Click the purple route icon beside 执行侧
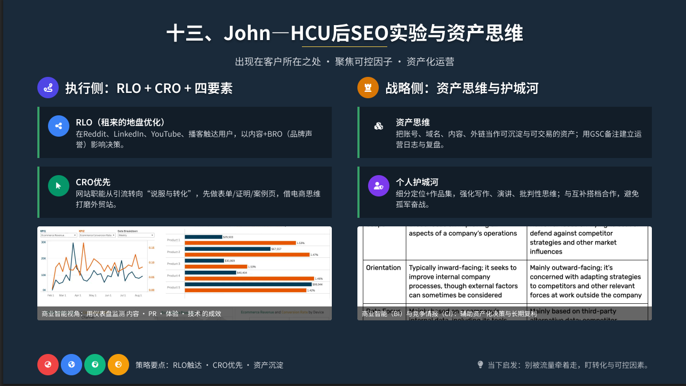 pyautogui.click(x=48, y=88)
